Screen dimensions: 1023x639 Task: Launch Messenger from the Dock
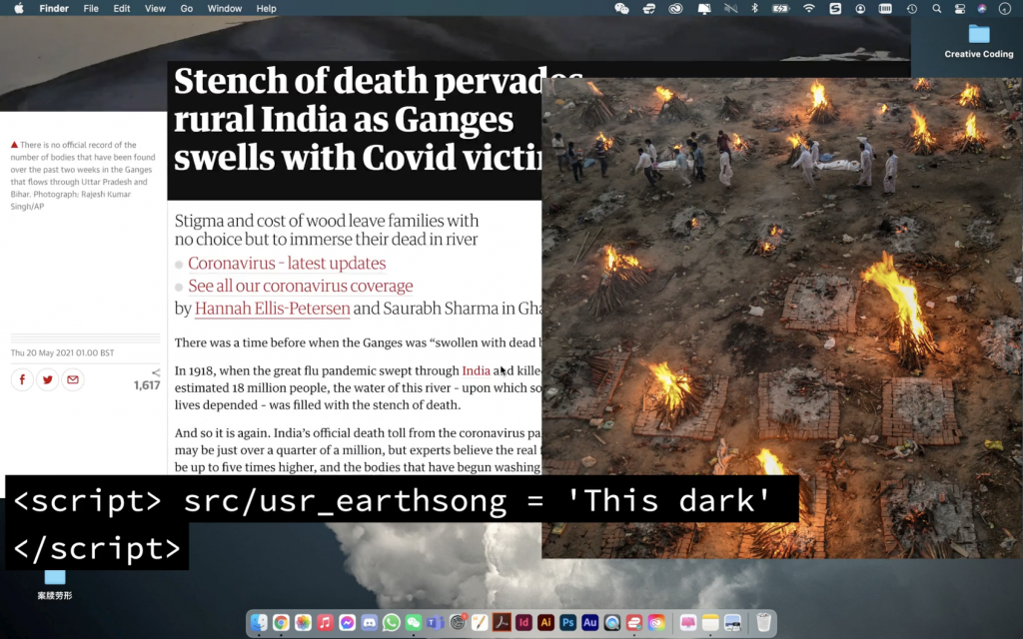[347, 623]
